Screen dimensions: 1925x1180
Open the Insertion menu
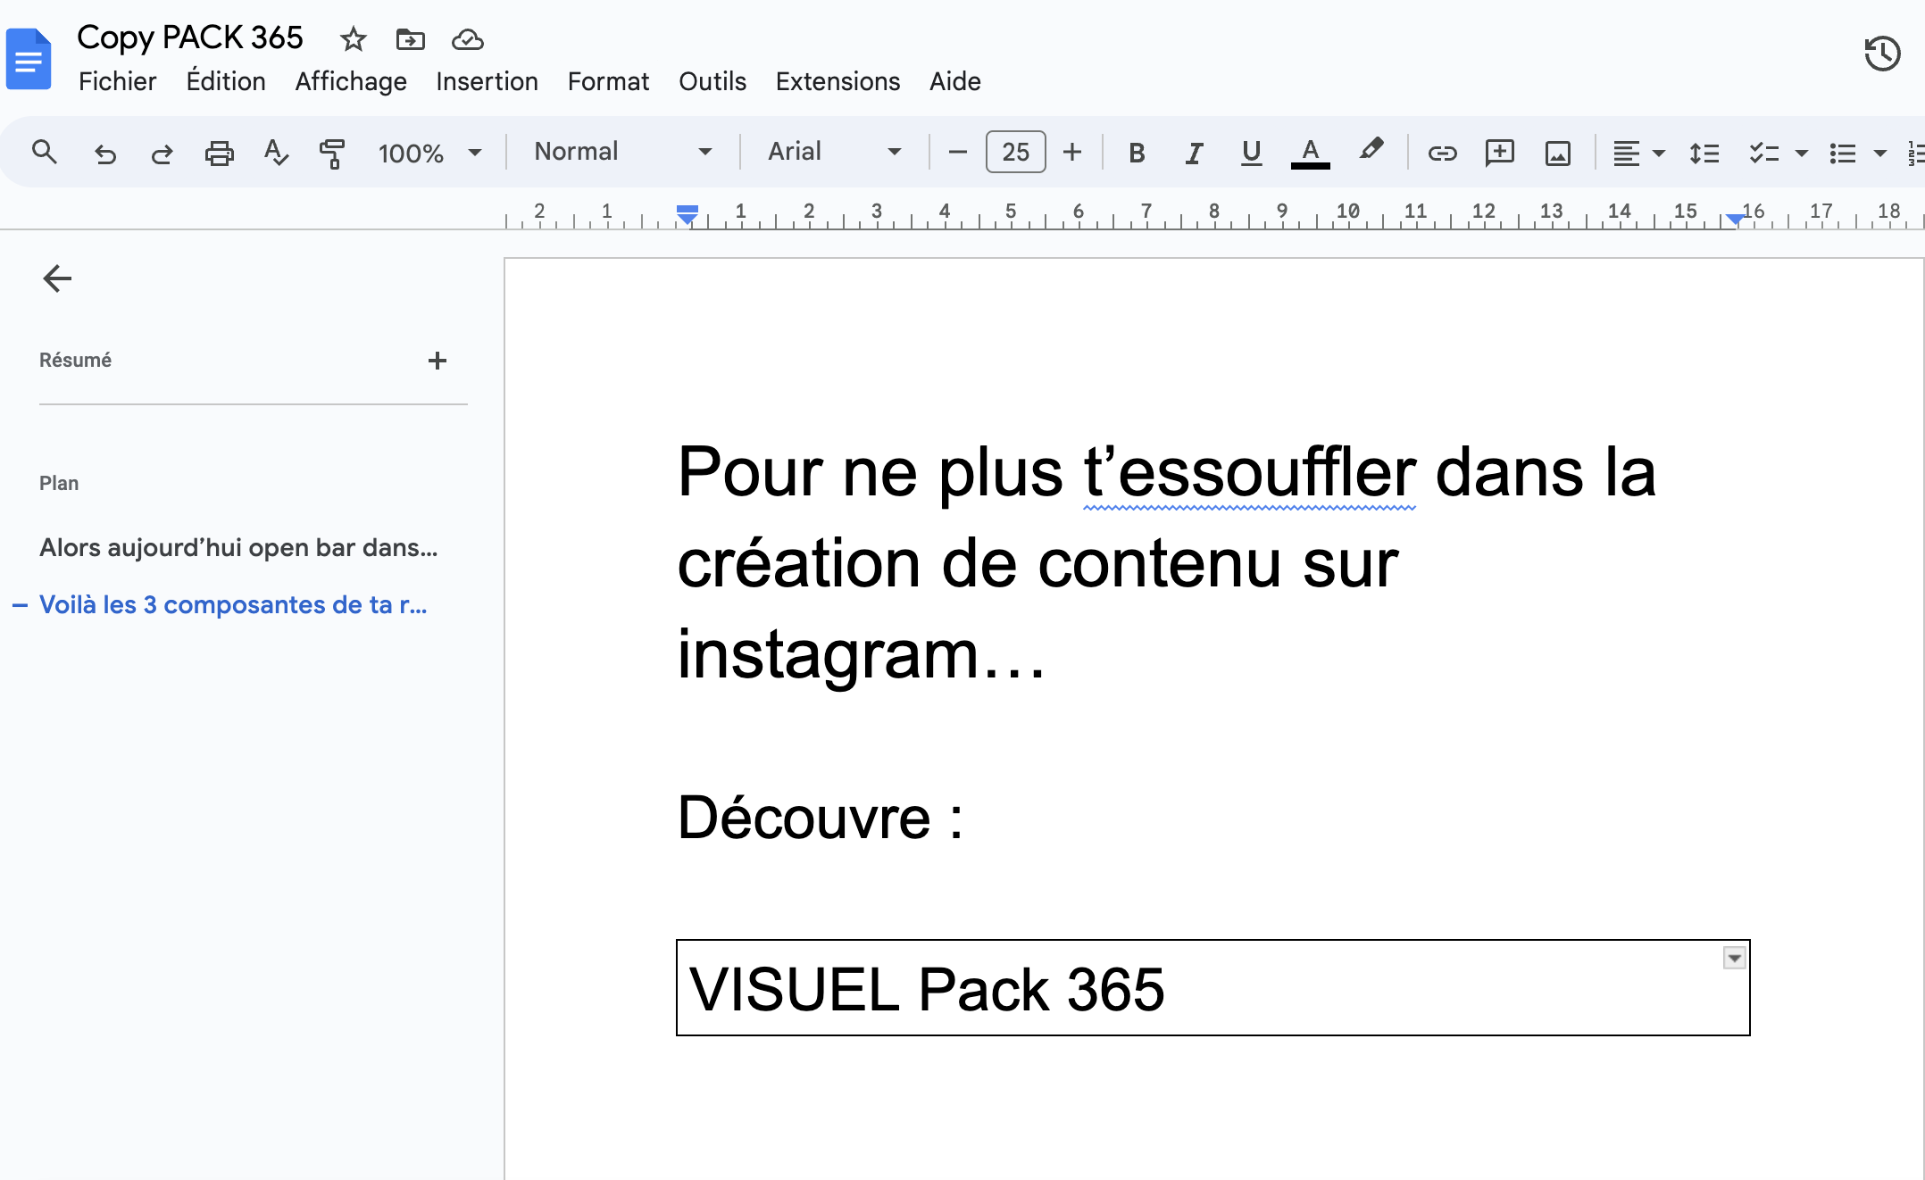coord(487,81)
